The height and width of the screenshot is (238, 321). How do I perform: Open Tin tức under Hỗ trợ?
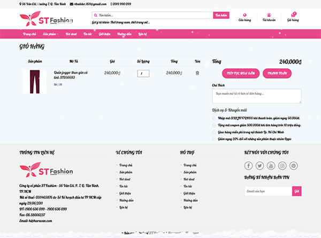click(x=188, y=186)
